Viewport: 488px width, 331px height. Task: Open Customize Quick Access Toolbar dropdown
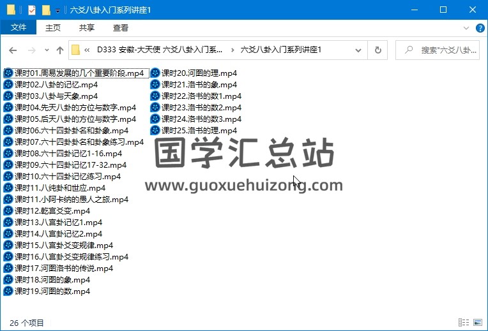[x=57, y=11]
